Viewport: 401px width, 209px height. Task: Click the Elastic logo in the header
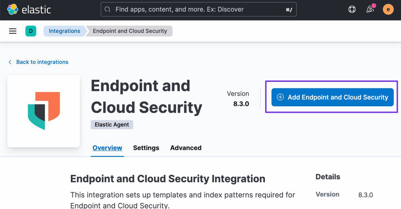tap(29, 9)
